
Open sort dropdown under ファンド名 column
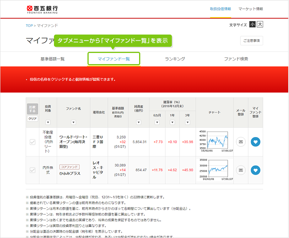tap(73, 122)
